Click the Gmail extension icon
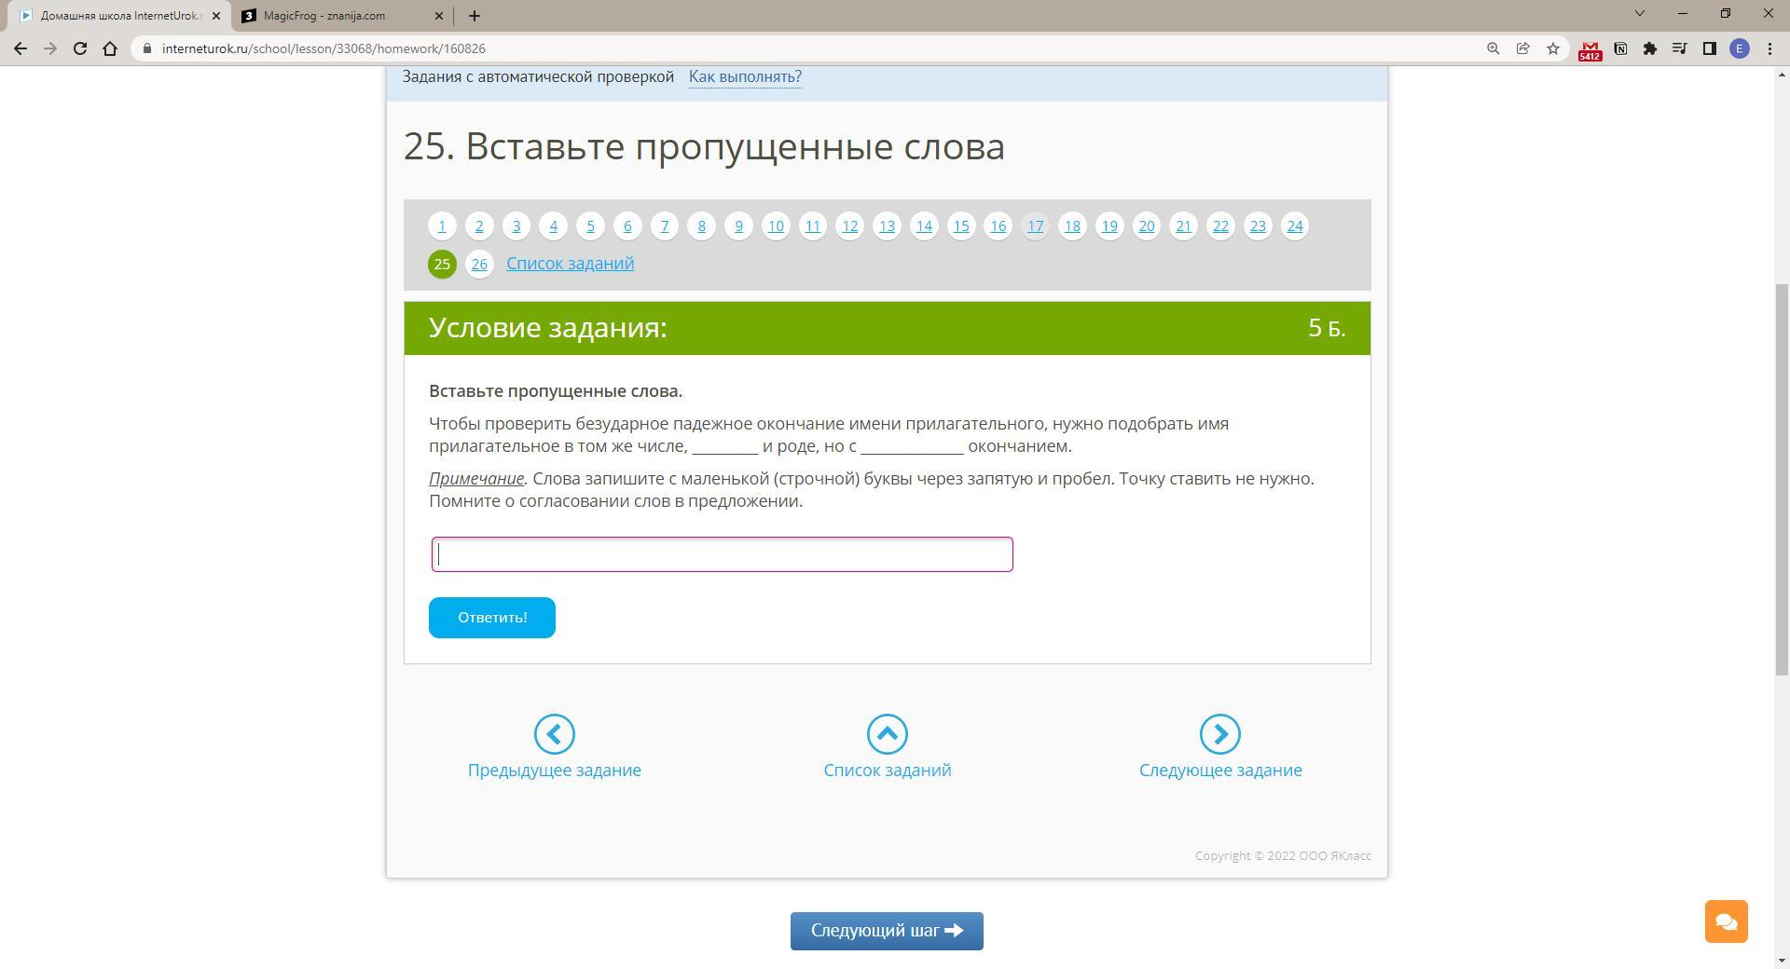 point(1590,49)
